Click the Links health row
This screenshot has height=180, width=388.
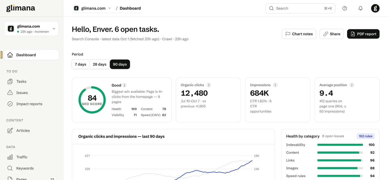[330, 160]
